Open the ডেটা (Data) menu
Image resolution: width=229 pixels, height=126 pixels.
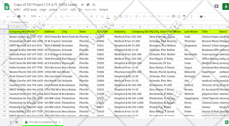(73, 10)
